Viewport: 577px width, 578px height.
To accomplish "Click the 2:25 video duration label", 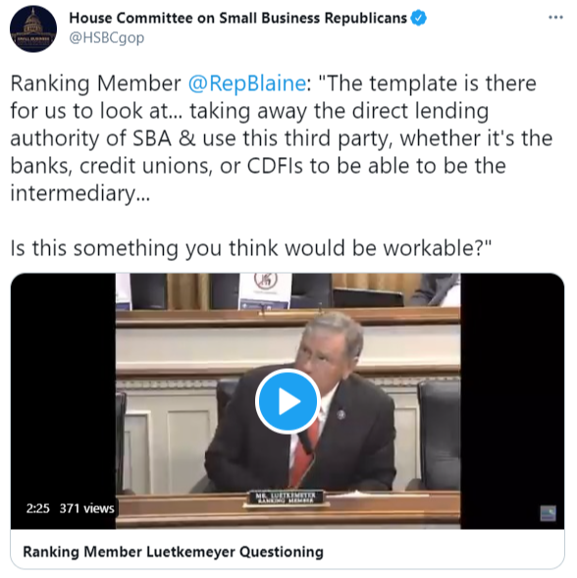I will pos(37,508).
